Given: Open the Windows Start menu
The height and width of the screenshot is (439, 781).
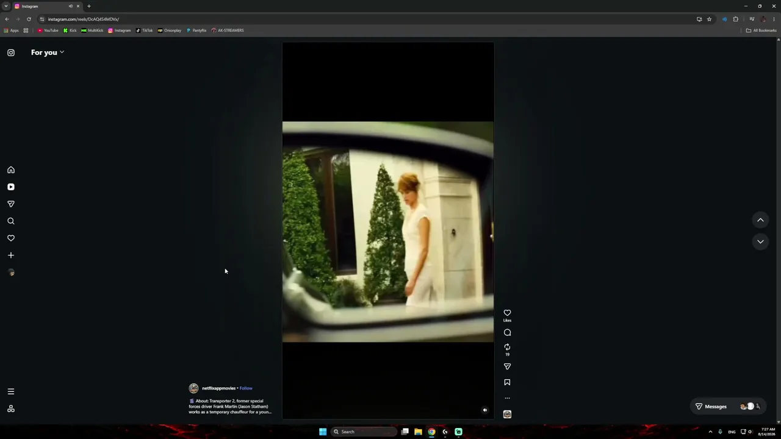Looking at the screenshot, I should point(323,432).
